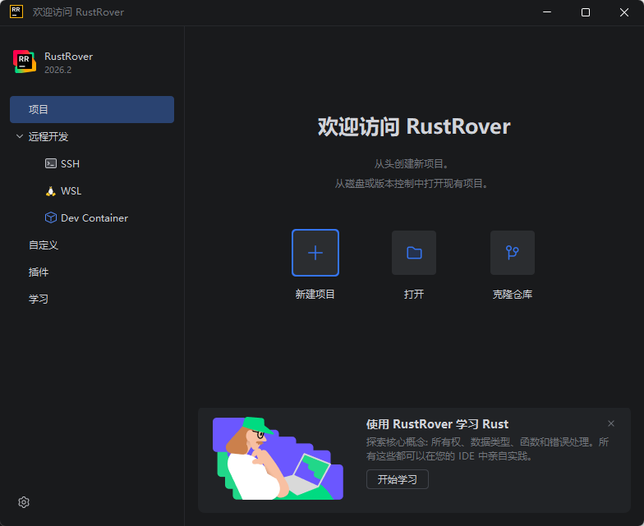The image size is (644, 526).
Task: Select the 远程开发 label
Action: (x=48, y=136)
